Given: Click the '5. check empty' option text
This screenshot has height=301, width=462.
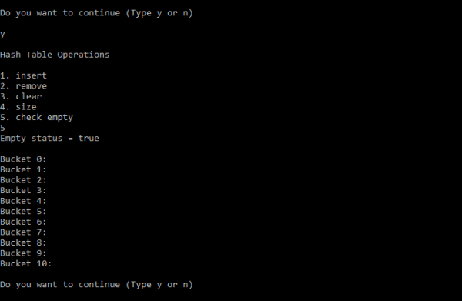Looking at the screenshot, I should pos(36,118).
